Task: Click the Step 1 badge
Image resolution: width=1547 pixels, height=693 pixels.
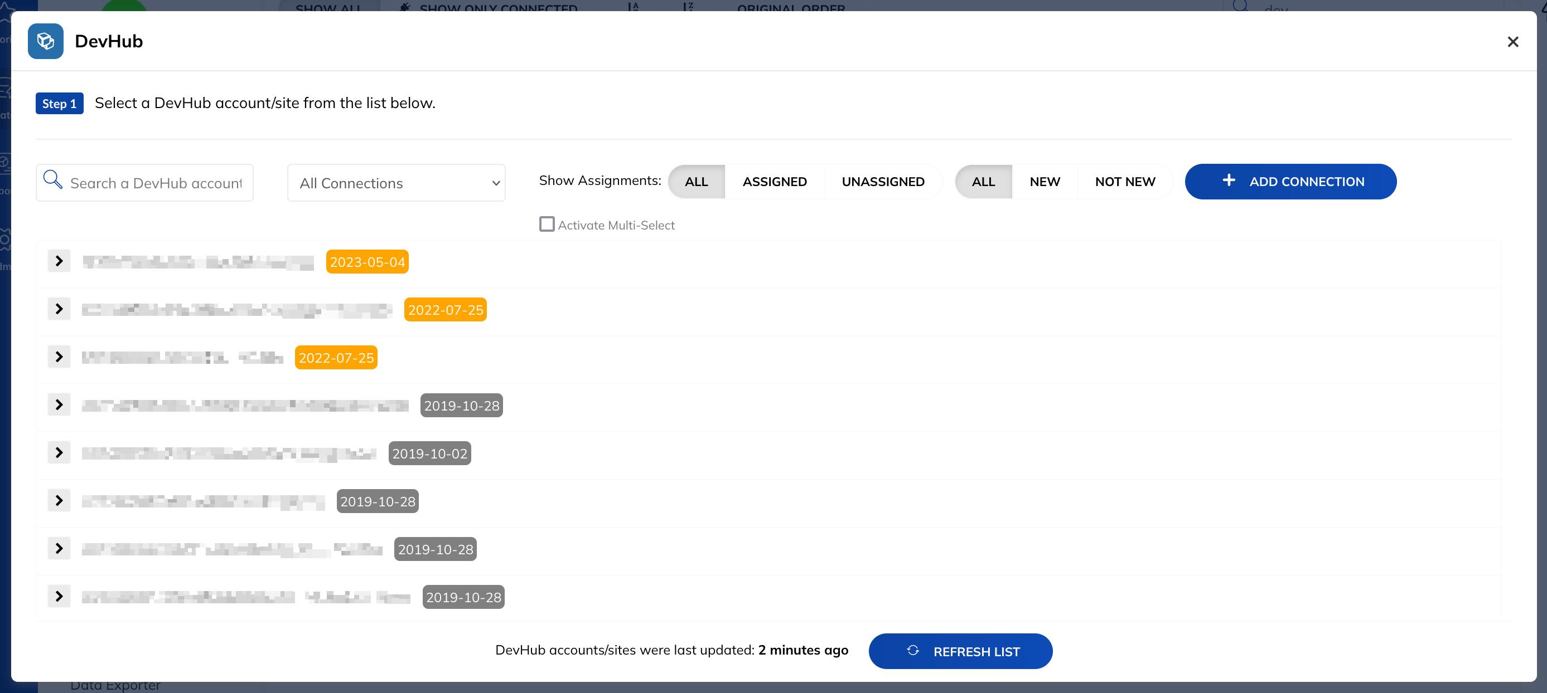Action: 60,103
